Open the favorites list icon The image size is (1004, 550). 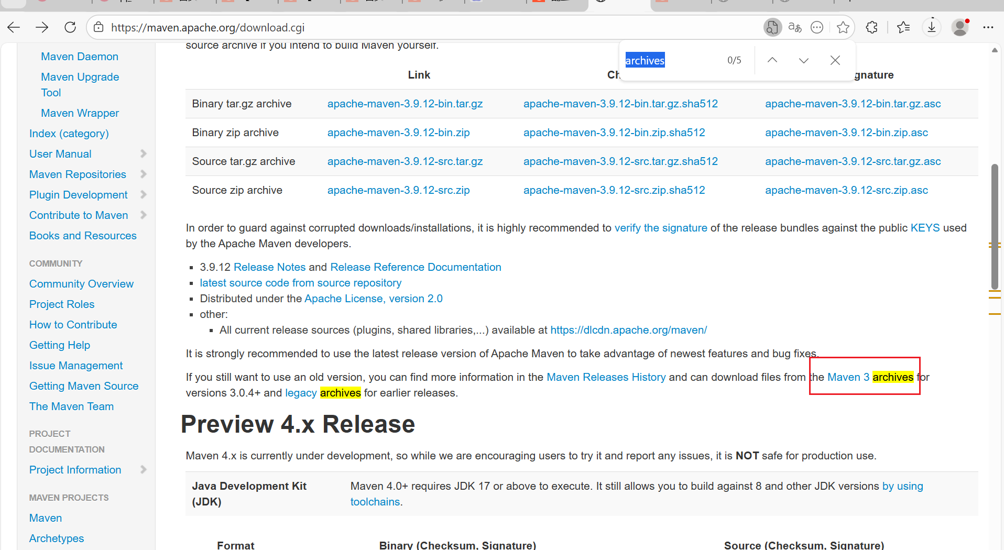[x=903, y=28]
